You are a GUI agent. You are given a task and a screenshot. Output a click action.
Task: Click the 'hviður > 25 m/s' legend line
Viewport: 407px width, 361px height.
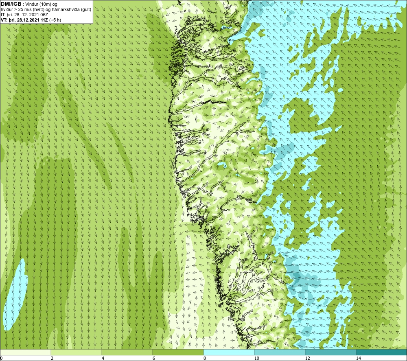point(46,10)
